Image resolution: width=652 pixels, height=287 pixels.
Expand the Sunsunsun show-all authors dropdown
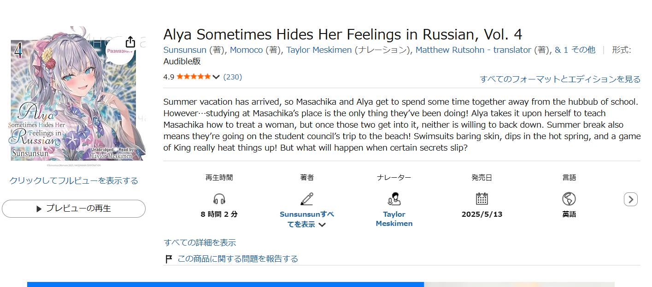pyautogui.click(x=307, y=219)
